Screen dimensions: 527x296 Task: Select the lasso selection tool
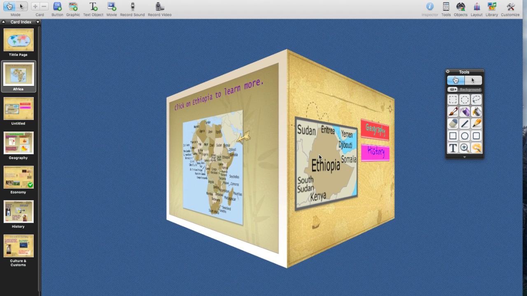(x=476, y=99)
